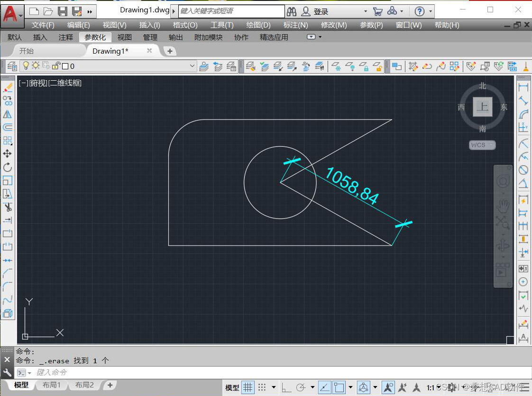Click the customization wrench icon

(x=7, y=373)
